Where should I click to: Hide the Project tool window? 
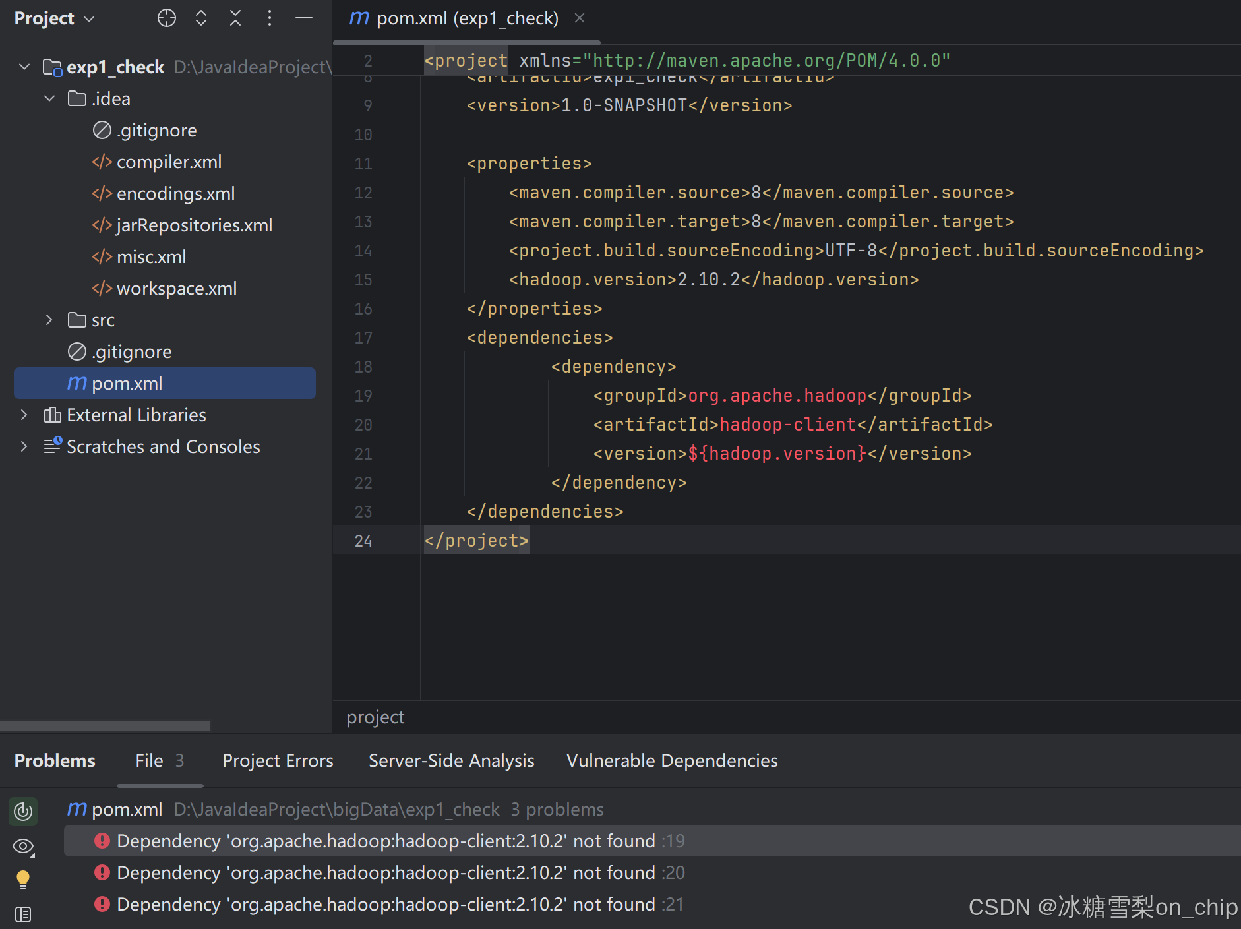coord(304,18)
